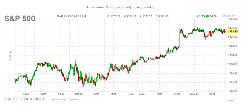245x108 pixels.
Task: Click the 2PM time axis label
Action: 113,94
